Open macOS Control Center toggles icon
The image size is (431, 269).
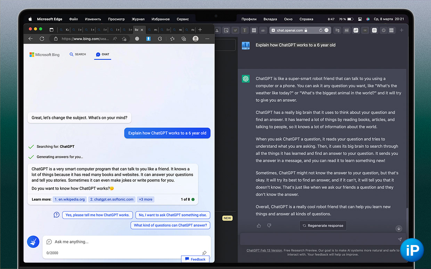click(x=360, y=19)
